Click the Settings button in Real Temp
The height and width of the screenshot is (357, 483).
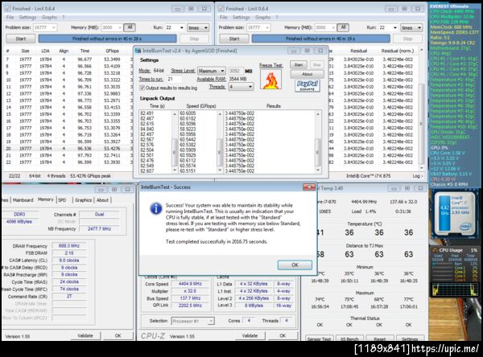pos(410,339)
